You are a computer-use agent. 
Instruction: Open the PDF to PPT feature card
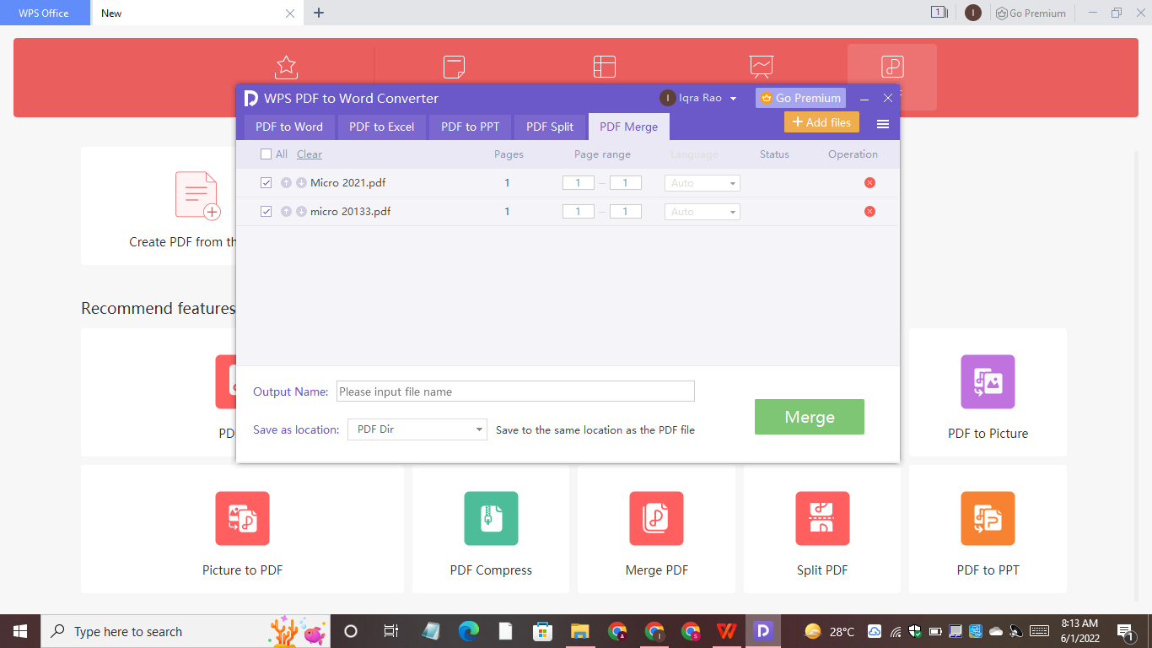[988, 529]
